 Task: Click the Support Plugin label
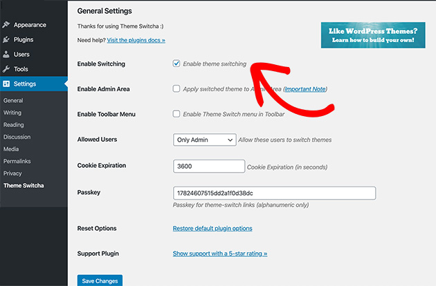[98, 254]
